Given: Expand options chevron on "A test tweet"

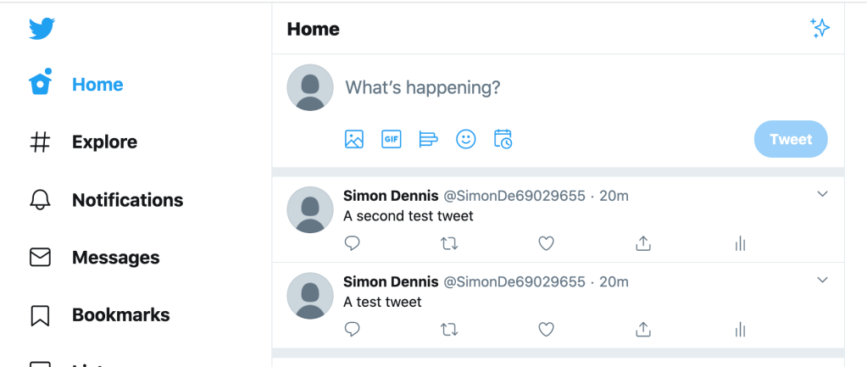Looking at the screenshot, I should tap(822, 280).
